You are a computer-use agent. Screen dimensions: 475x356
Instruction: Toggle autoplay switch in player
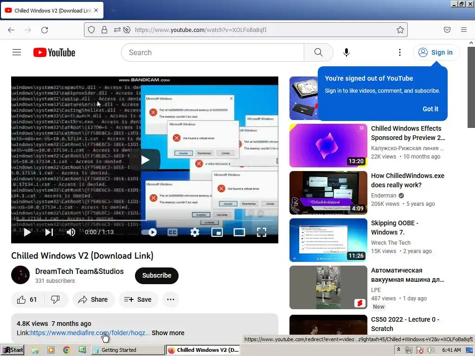[149, 232]
